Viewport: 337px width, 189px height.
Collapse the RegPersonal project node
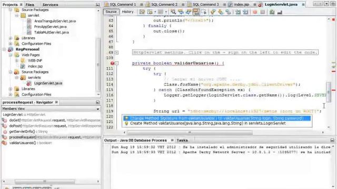coord(4,49)
